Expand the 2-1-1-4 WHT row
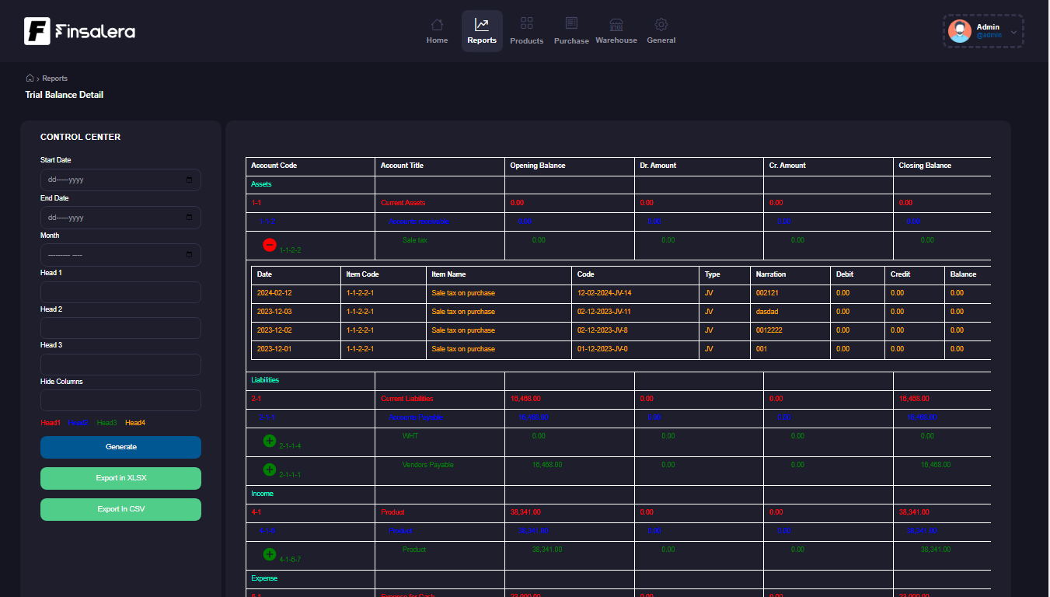This screenshot has height=597, width=1050. (270, 441)
